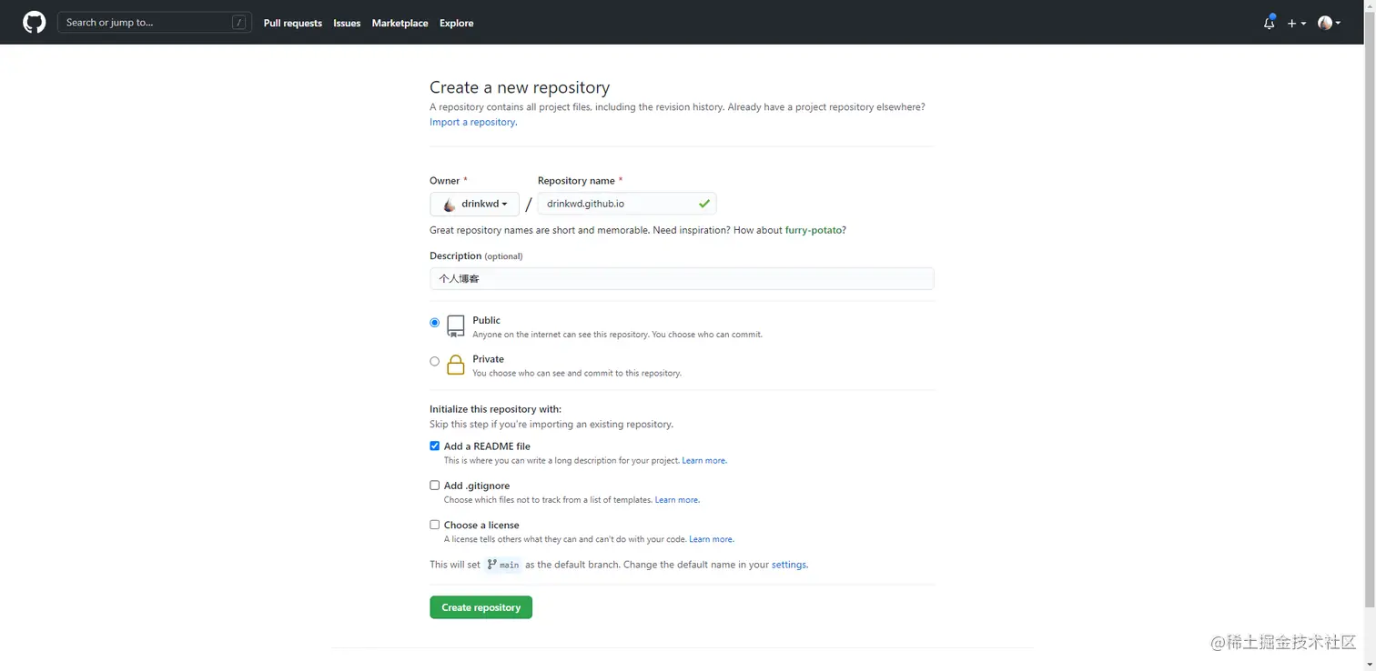Open Learn more link for README
The height and width of the screenshot is (671, 1376).
[x=703, y=461]
